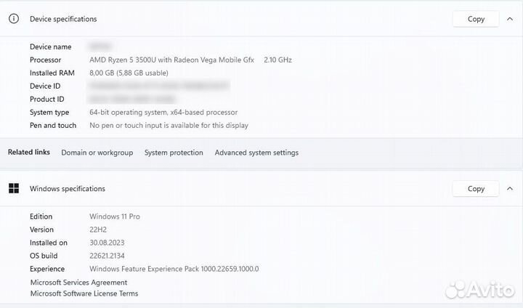Click the 8,00 GB installed RAM value
The image size is (523, 308).
click(129, 73)
